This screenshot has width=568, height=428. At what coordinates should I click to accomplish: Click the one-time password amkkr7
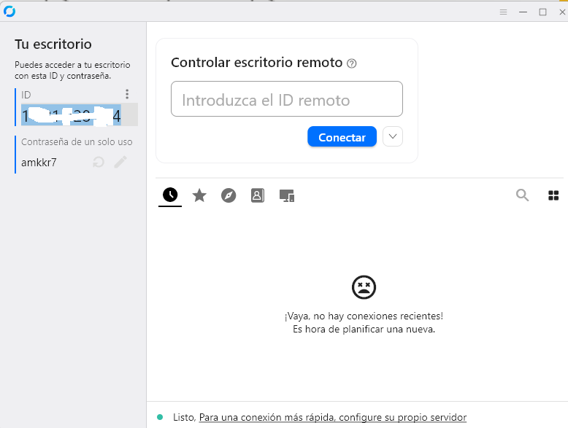click(39, 162)
